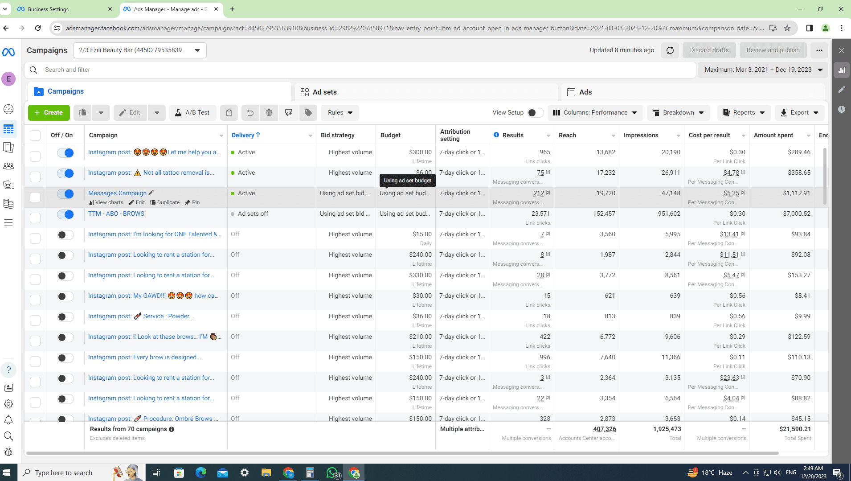
Task: Open account overview gauge icon in sidebar
Action: coord(8,109)
